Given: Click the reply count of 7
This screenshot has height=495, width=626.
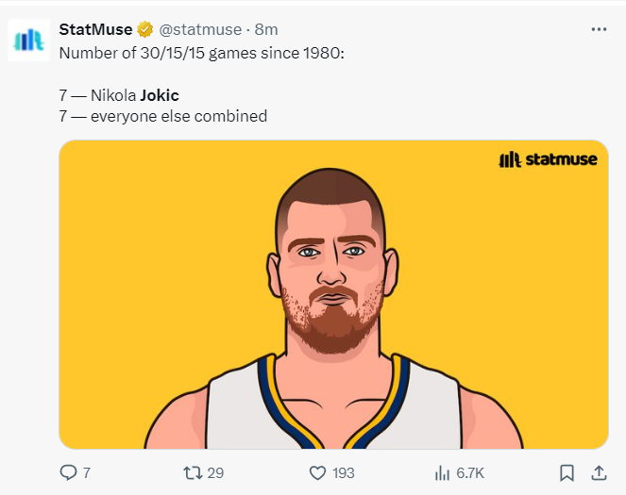Looking at the screenshot, I should pos(87,472).
